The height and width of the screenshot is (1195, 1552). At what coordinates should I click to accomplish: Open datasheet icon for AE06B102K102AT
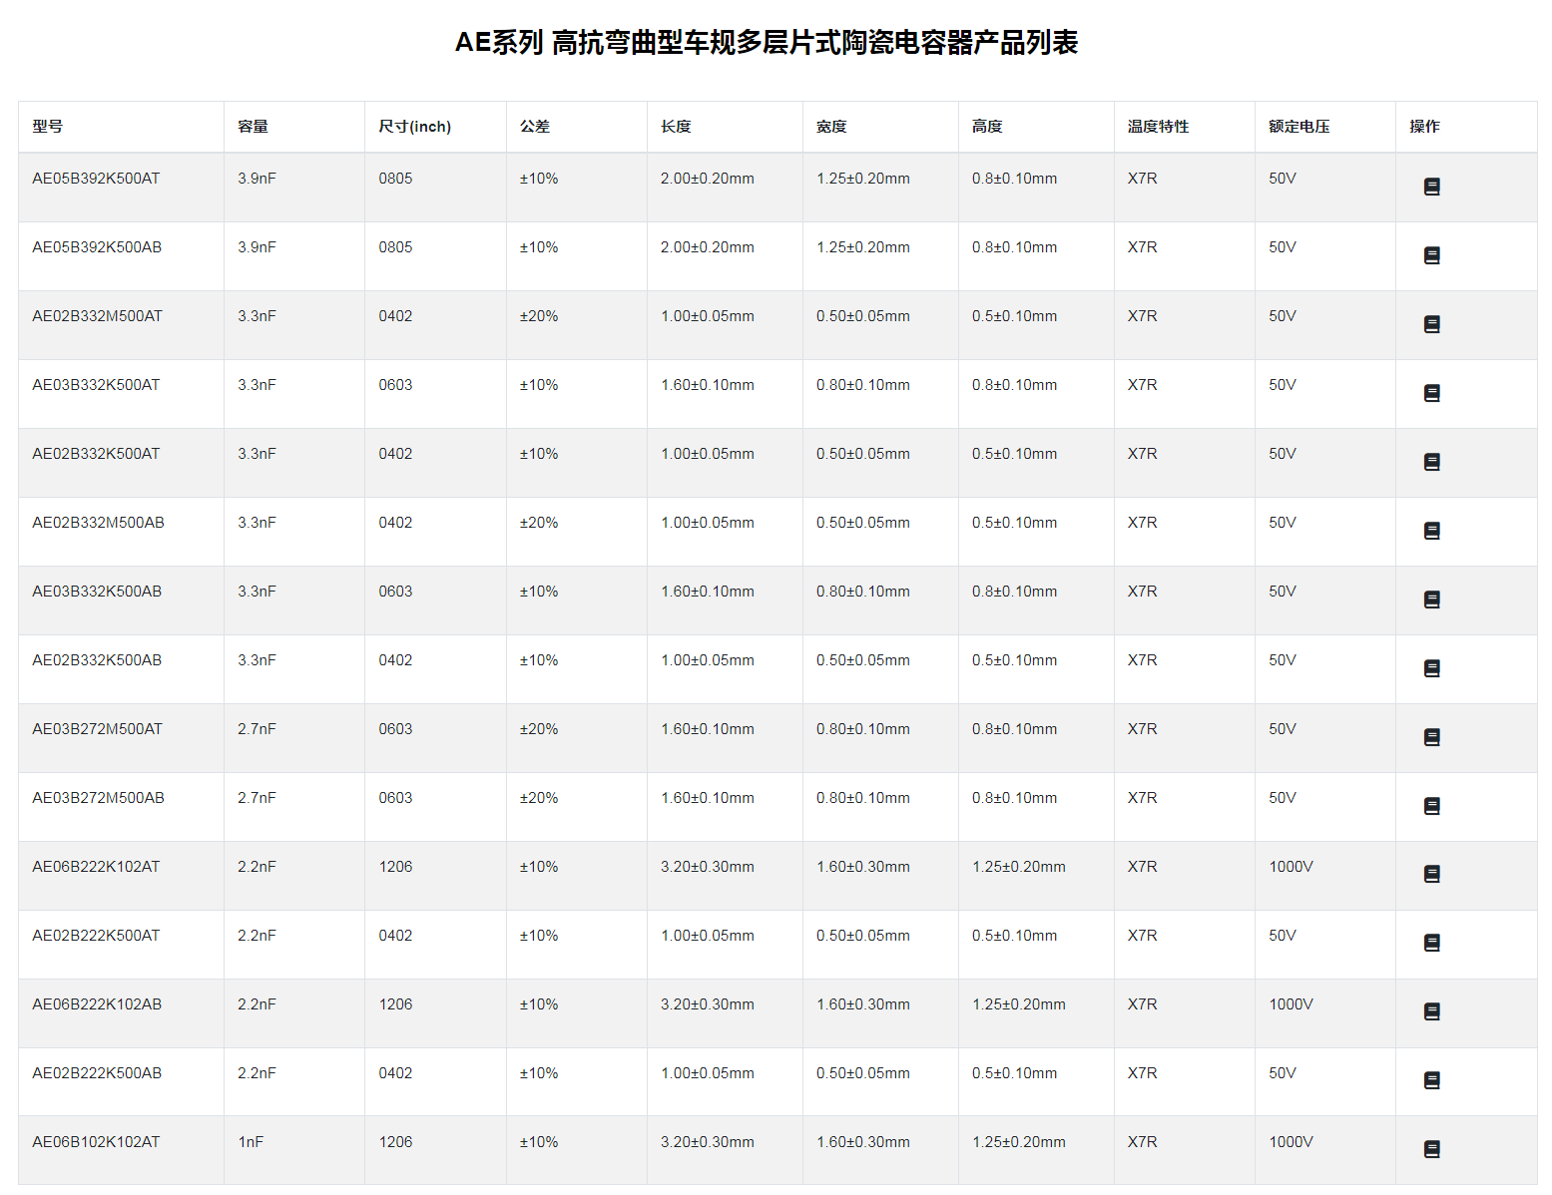(x=1431, y=1149)
